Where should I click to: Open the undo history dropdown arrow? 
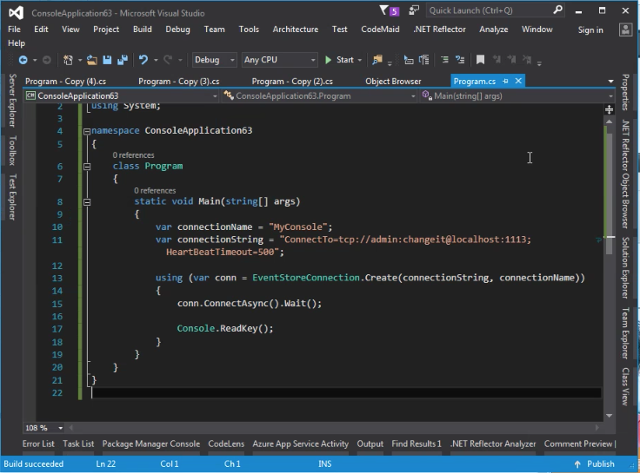[x=156, y=60]
